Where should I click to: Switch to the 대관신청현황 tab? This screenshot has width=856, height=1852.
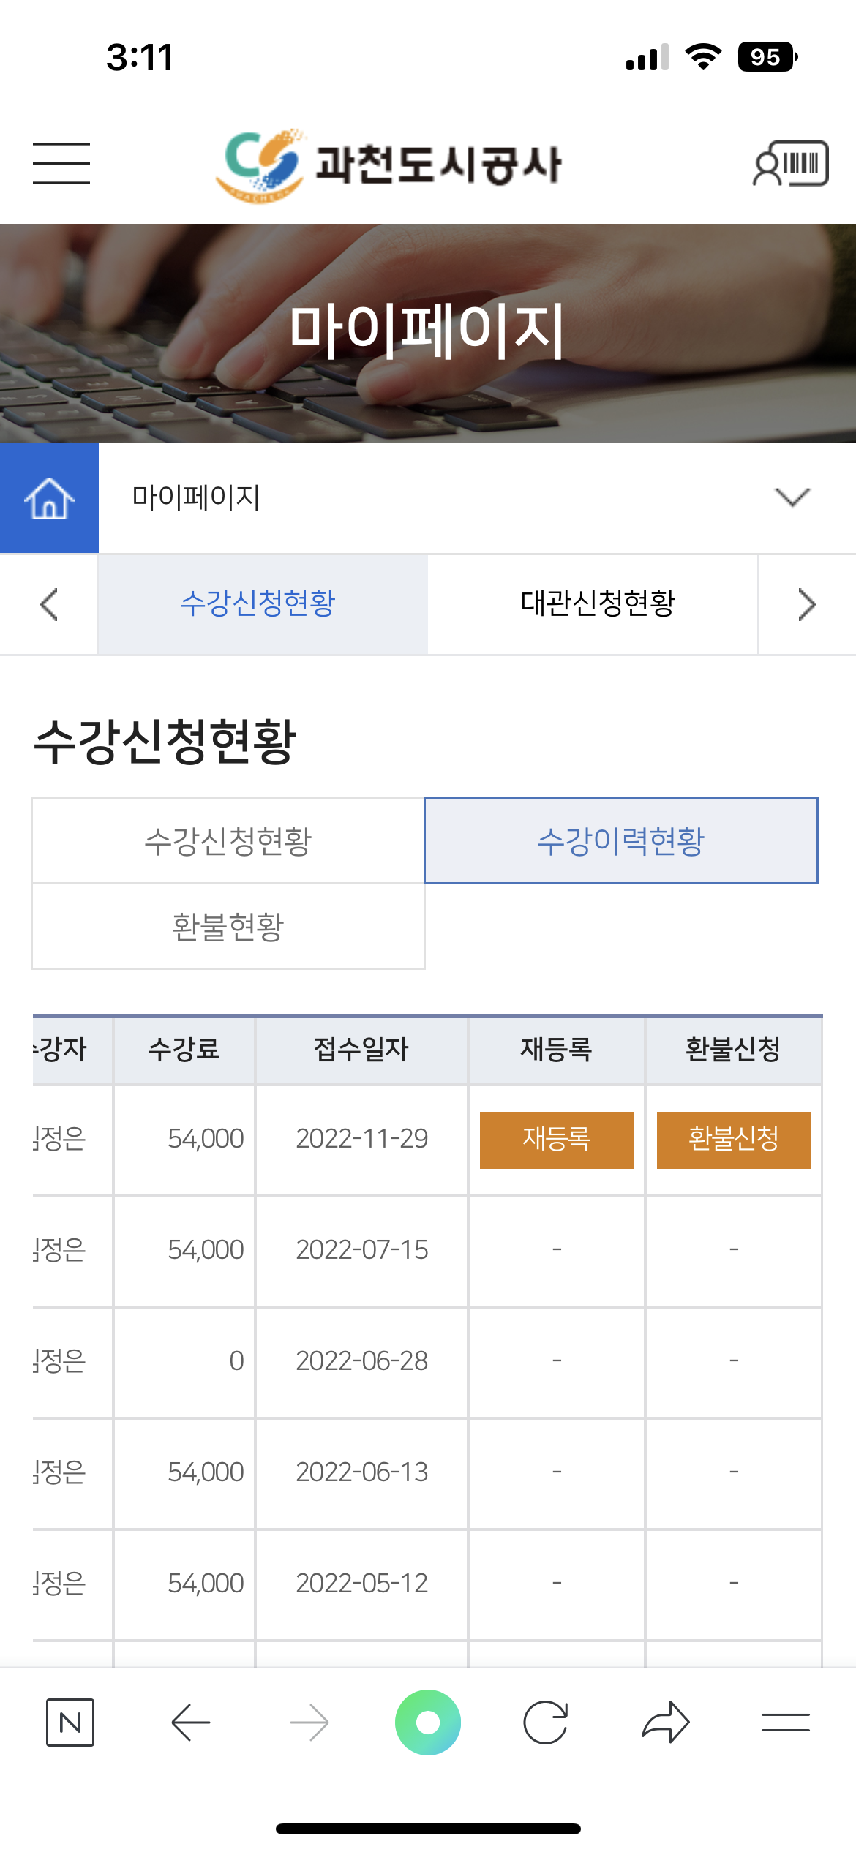pos(597,603)
